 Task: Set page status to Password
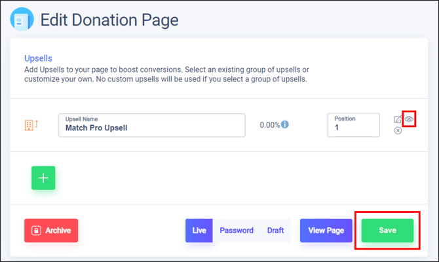[236, 231]
